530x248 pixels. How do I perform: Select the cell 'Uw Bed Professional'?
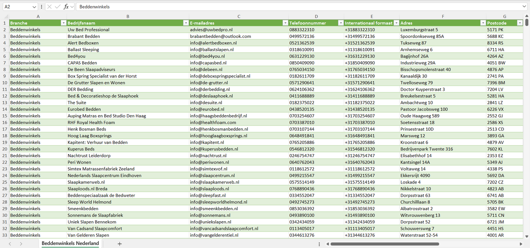point(128,30)
